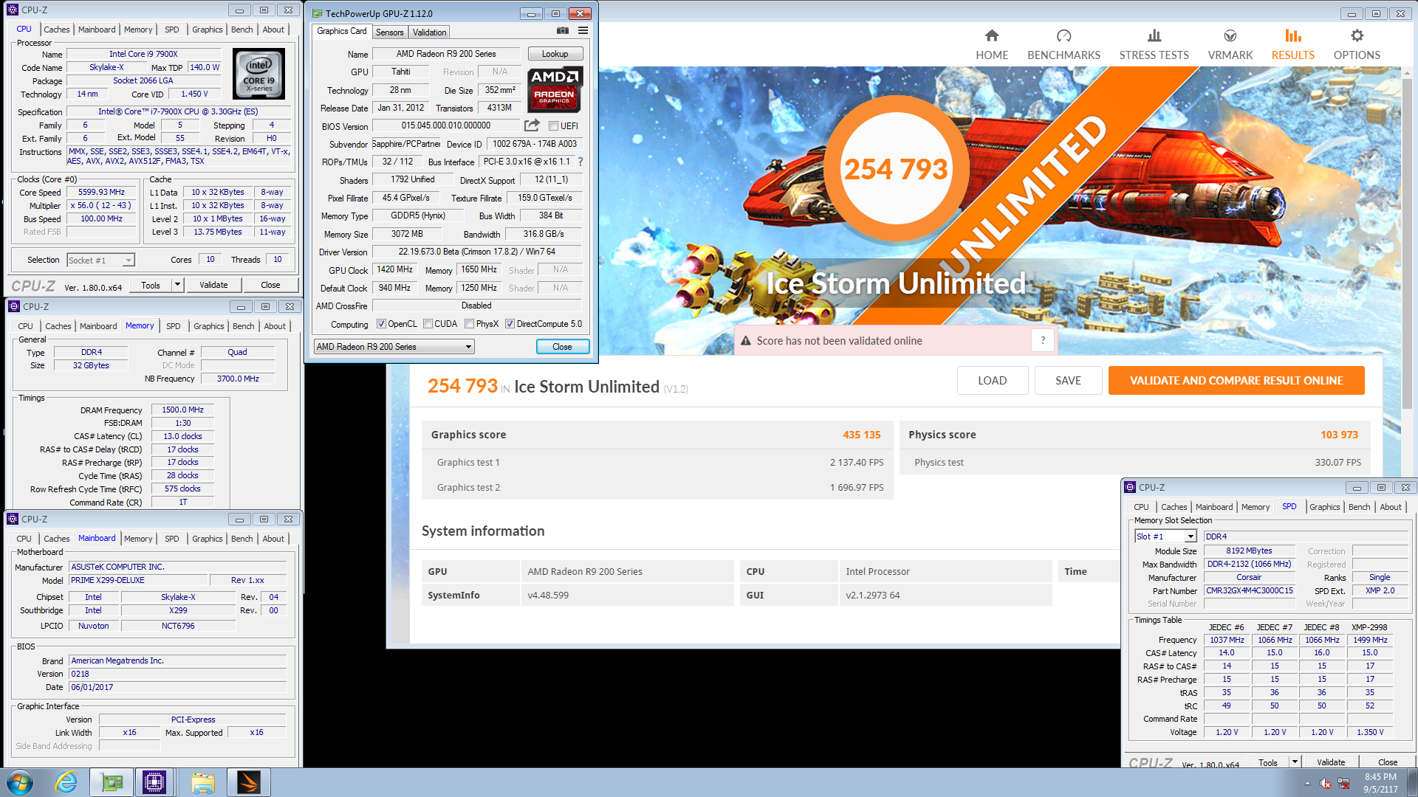Open the VRMARK section icon
Screen dimensions: 1418x797
pos(1230,35)
